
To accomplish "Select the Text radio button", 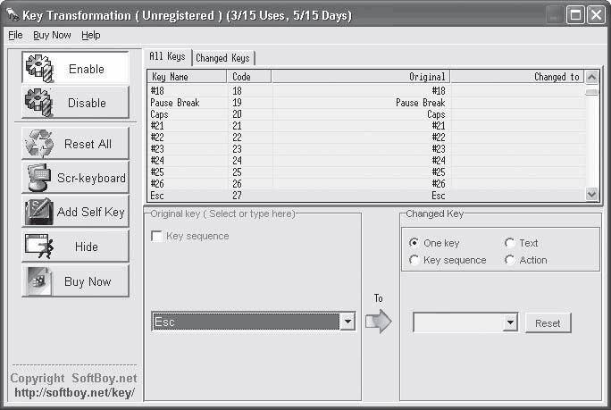I will pos(509,243).
